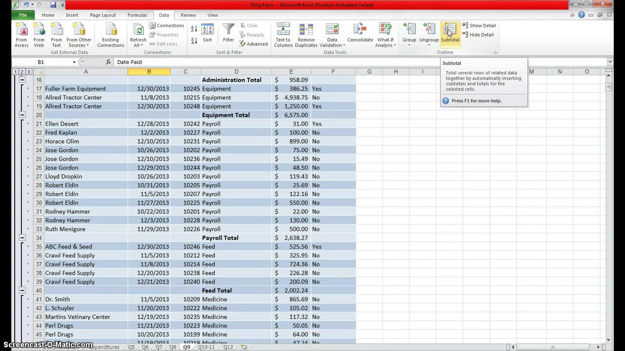This screenshot has height=351, width=625.
Task: Switch to the Insert ribbon tab
Action: coord(72,15)
